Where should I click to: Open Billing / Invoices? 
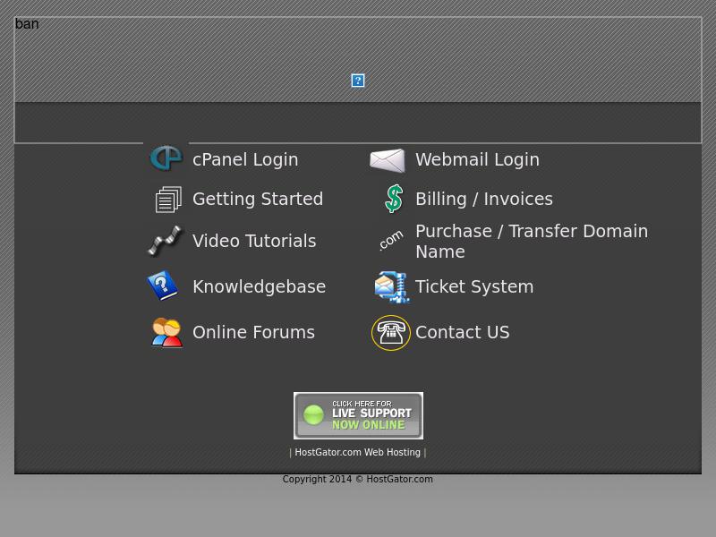click(x=484, y=199)
